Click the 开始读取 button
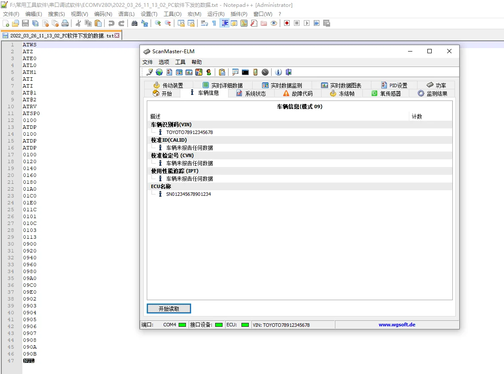Image resolution: width=504 pixels, height=374 pixels. pos(169,309)
